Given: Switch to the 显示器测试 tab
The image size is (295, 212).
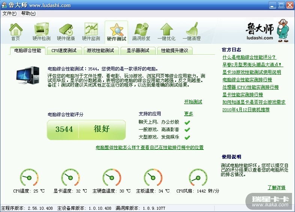Looking at the screenshot, I should point(138,51).
